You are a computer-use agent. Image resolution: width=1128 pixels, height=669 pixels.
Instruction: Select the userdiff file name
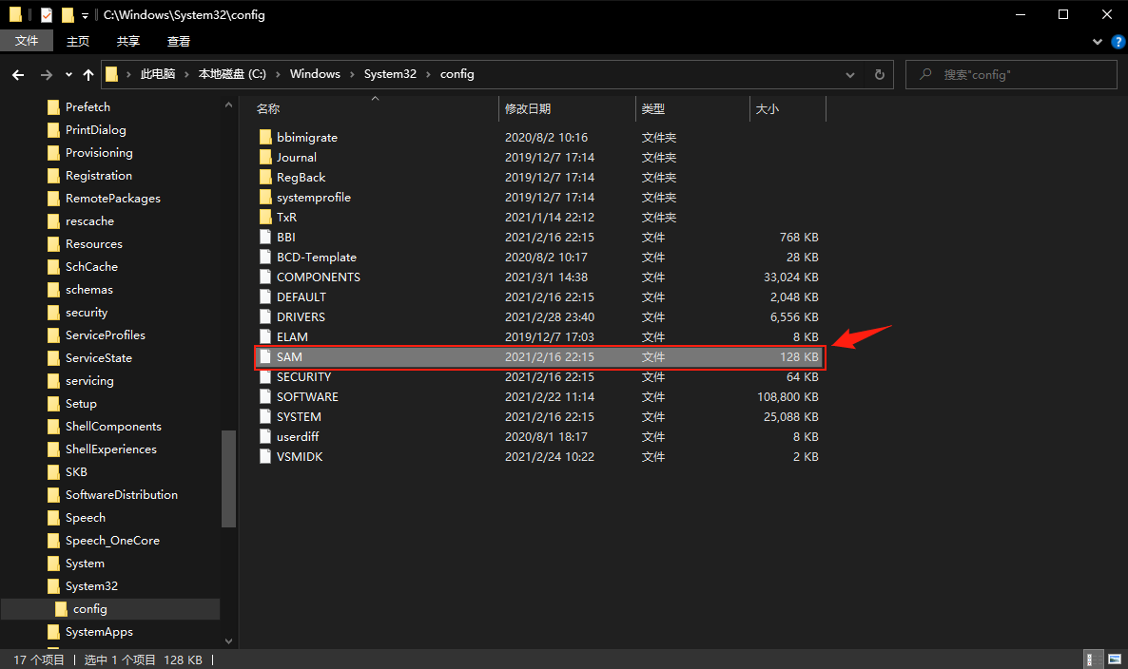[298, 437]
